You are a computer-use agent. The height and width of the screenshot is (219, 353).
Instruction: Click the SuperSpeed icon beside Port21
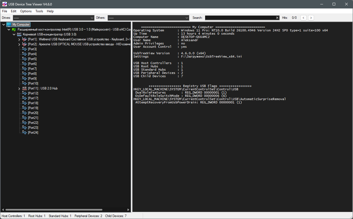pyautogui.click(x=25, y=118)
